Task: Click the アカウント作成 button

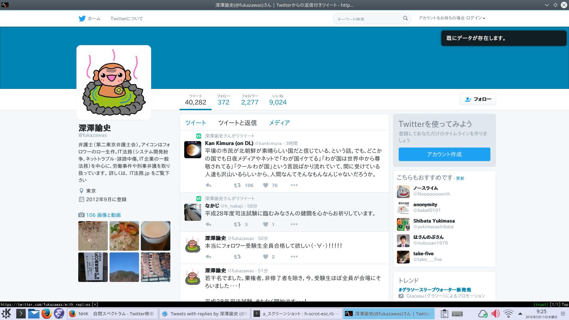Action: click(x=444, y=154)
